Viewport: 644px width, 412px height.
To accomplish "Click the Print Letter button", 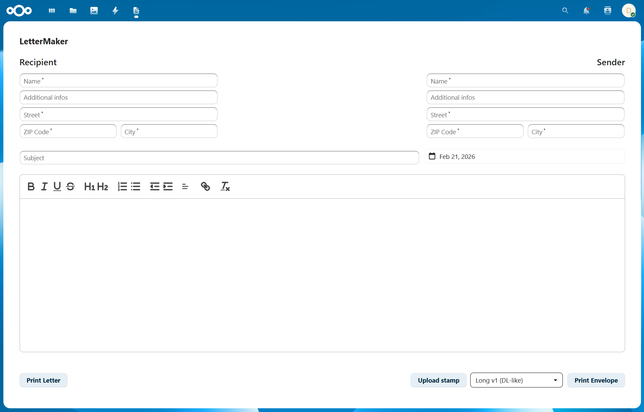I will point(43,380).
